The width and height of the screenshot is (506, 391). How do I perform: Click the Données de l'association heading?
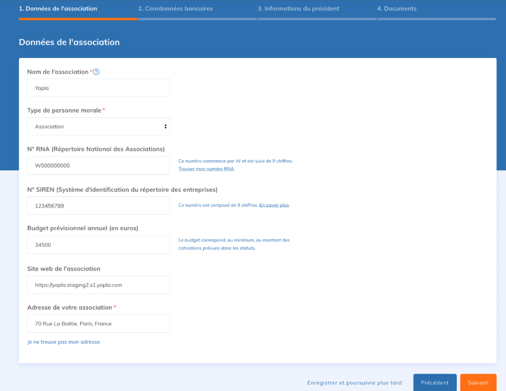click(69, 42)
